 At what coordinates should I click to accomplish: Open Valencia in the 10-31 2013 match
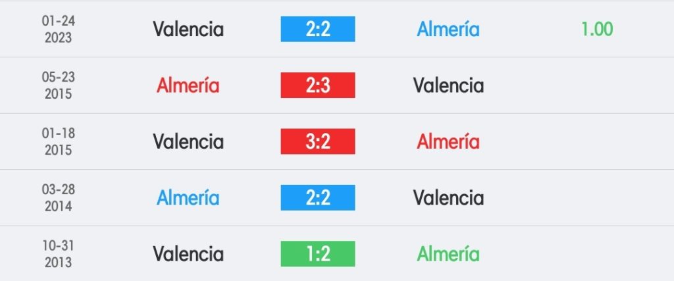point(188,254)
